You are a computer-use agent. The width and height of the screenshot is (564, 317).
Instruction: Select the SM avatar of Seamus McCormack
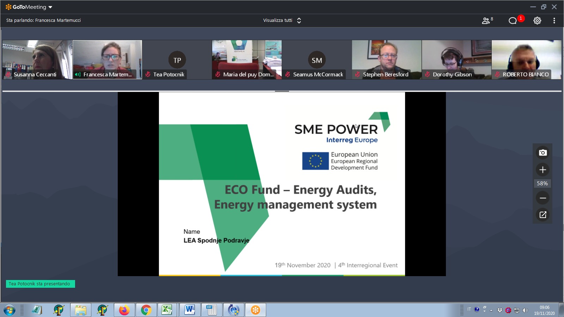pos(317,60)
